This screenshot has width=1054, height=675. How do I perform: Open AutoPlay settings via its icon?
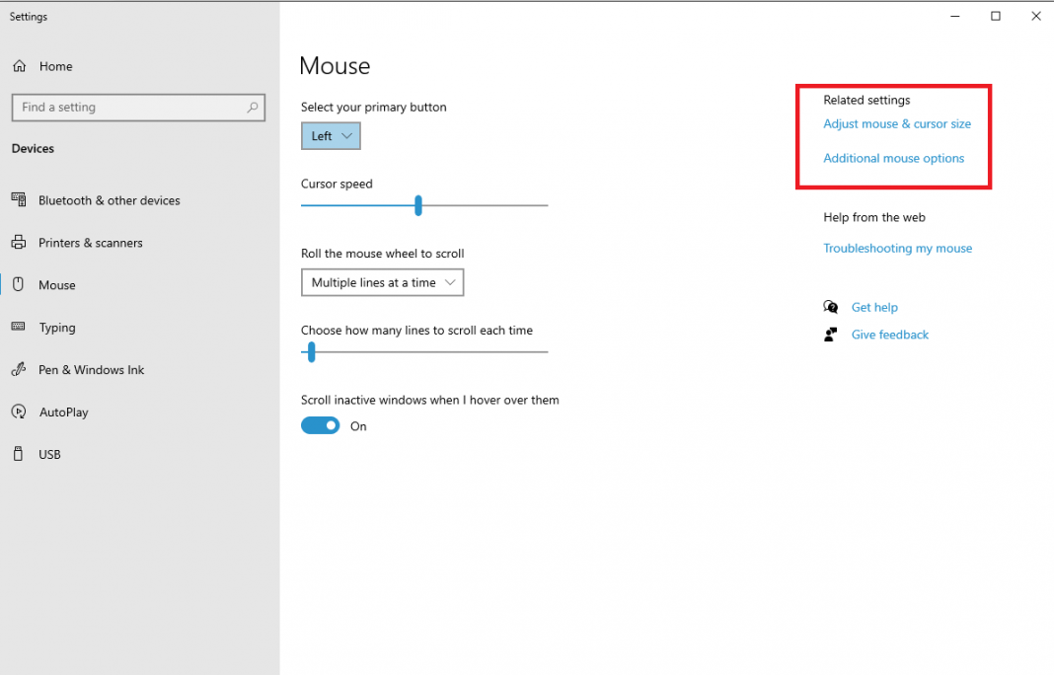coord(19,412)
